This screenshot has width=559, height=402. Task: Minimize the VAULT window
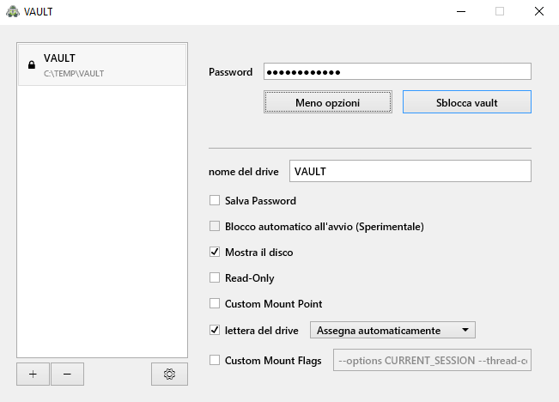461,11
